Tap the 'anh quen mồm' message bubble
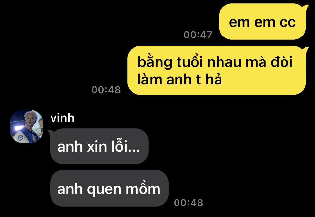 click(x=109, y=188)
